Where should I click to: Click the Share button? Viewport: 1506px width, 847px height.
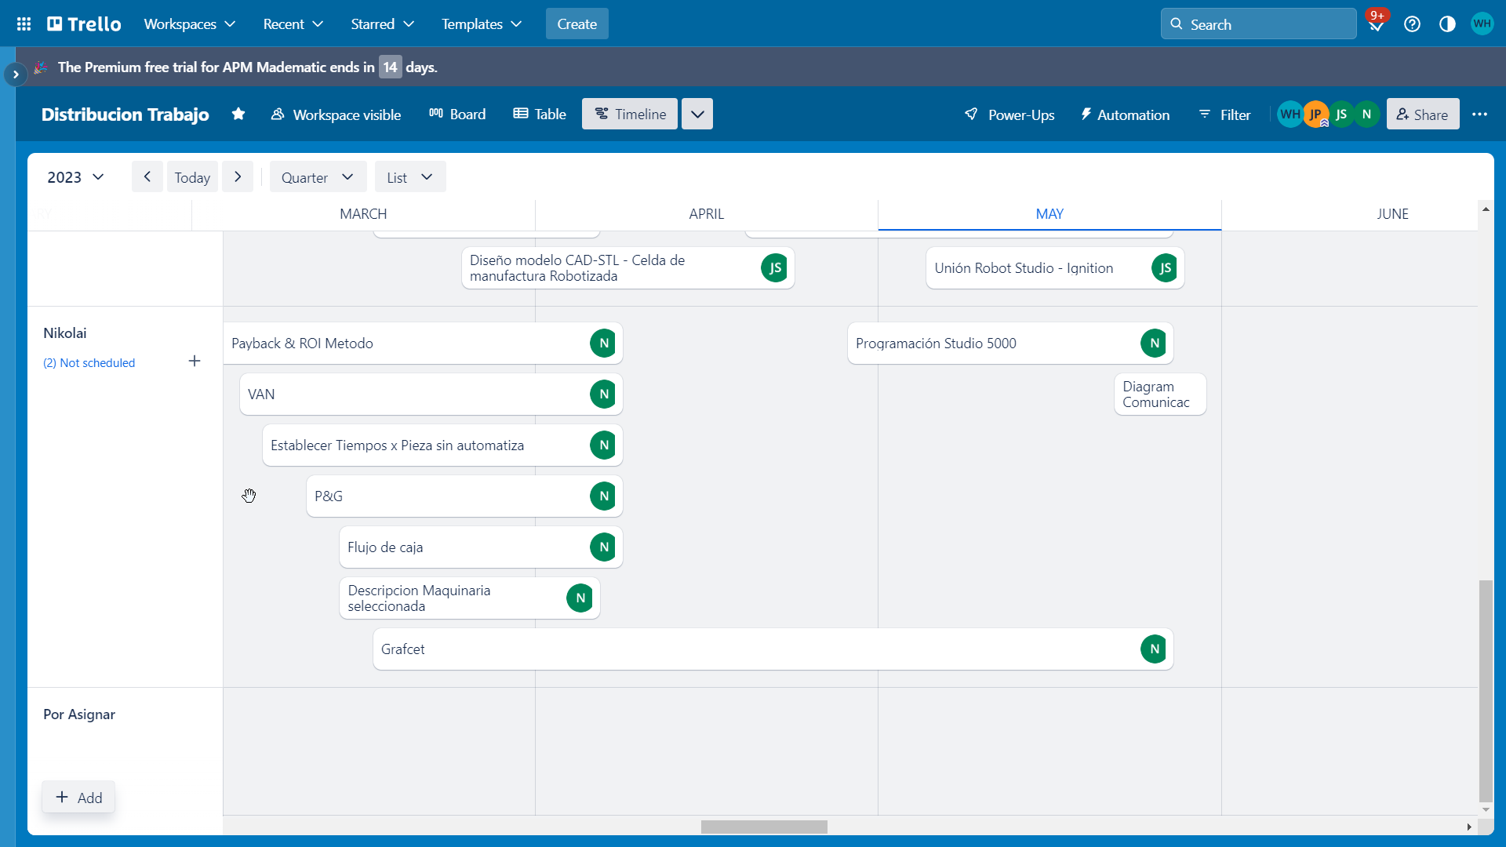point(1422,115)
